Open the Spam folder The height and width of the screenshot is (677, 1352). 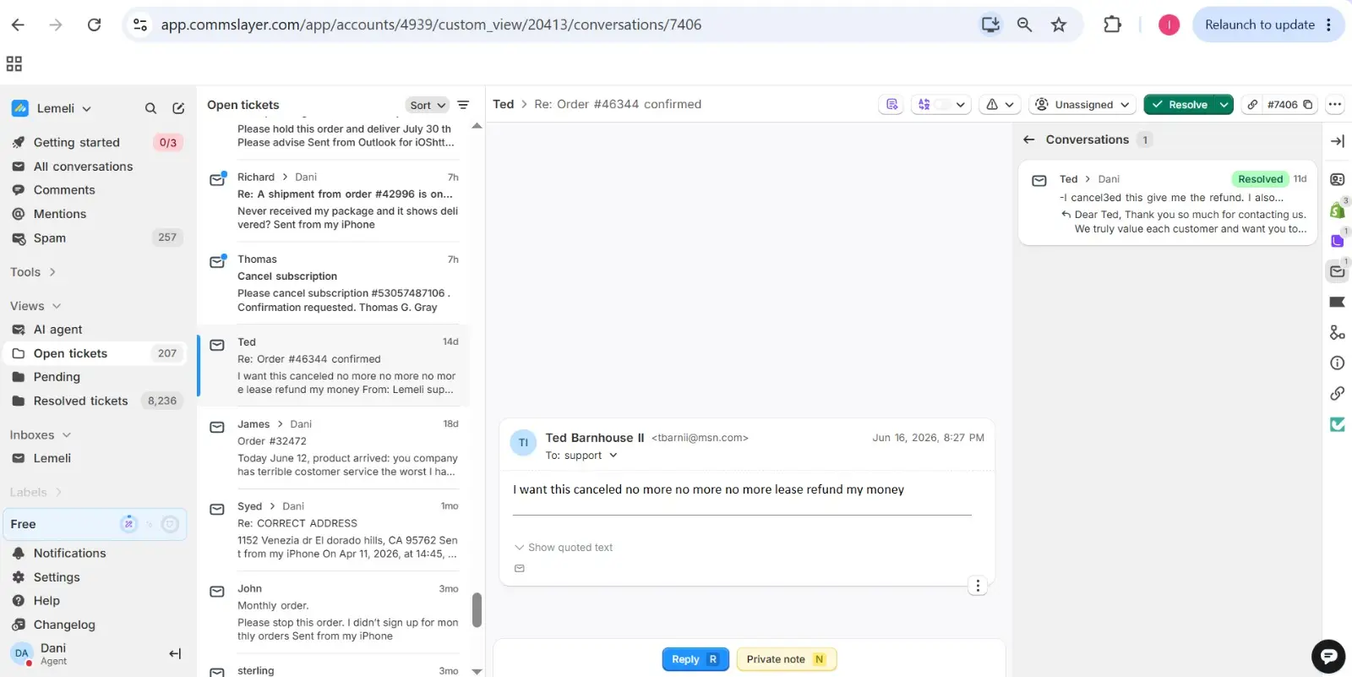point(95,238)
